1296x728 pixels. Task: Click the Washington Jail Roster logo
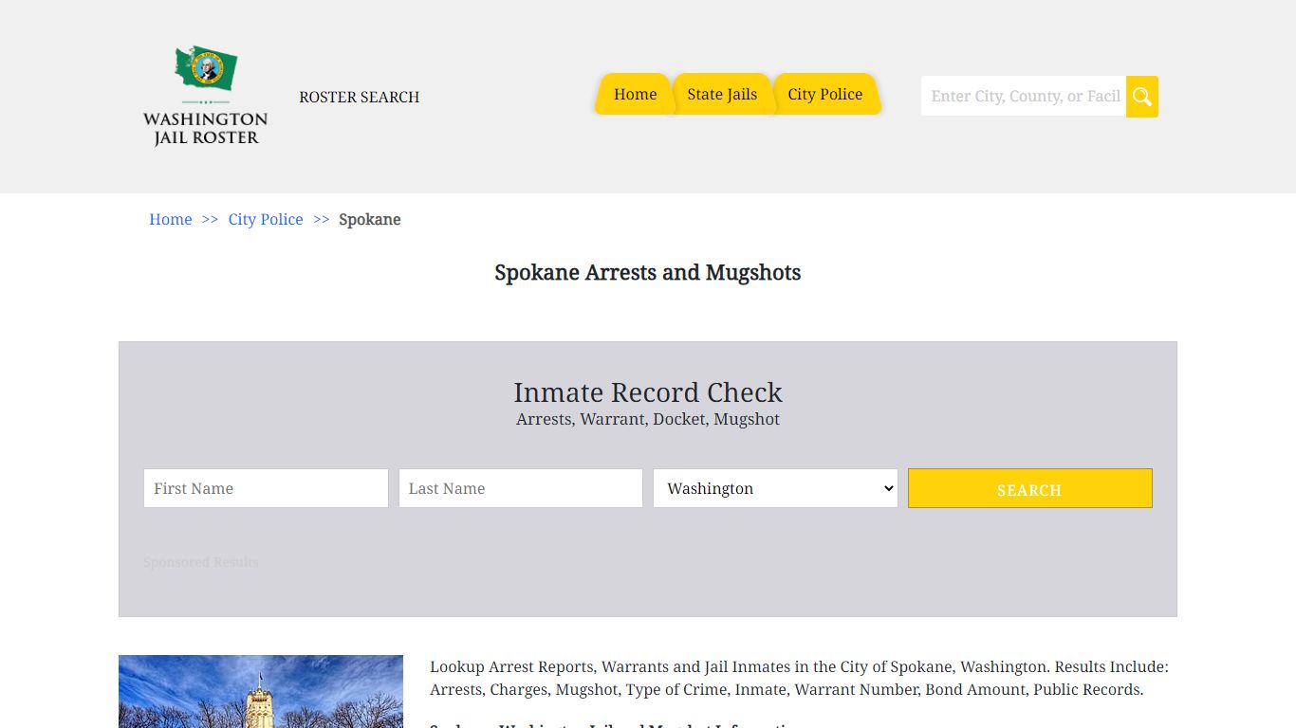tap(205, 97)
